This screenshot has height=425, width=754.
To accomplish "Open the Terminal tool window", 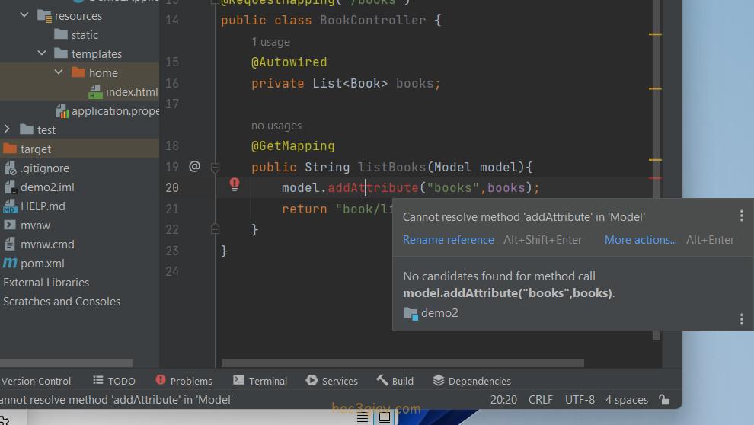I will click(260, 381).
